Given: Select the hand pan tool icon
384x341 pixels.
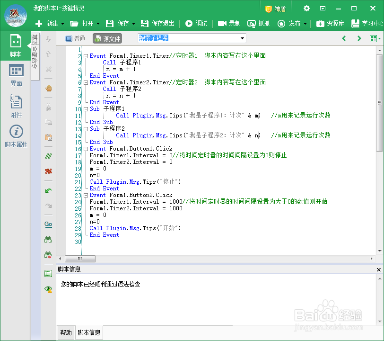Looking at the screenshot, I should [49, 88].
